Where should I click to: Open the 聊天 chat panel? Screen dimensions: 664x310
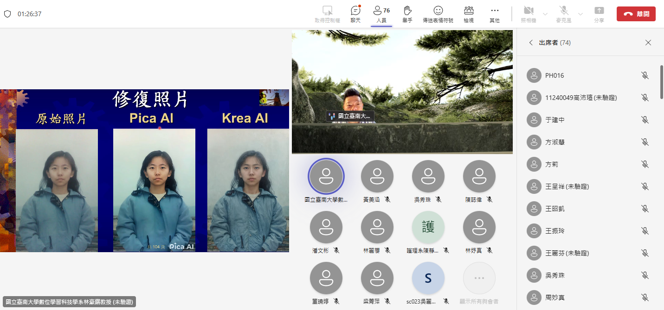point(356,14)
